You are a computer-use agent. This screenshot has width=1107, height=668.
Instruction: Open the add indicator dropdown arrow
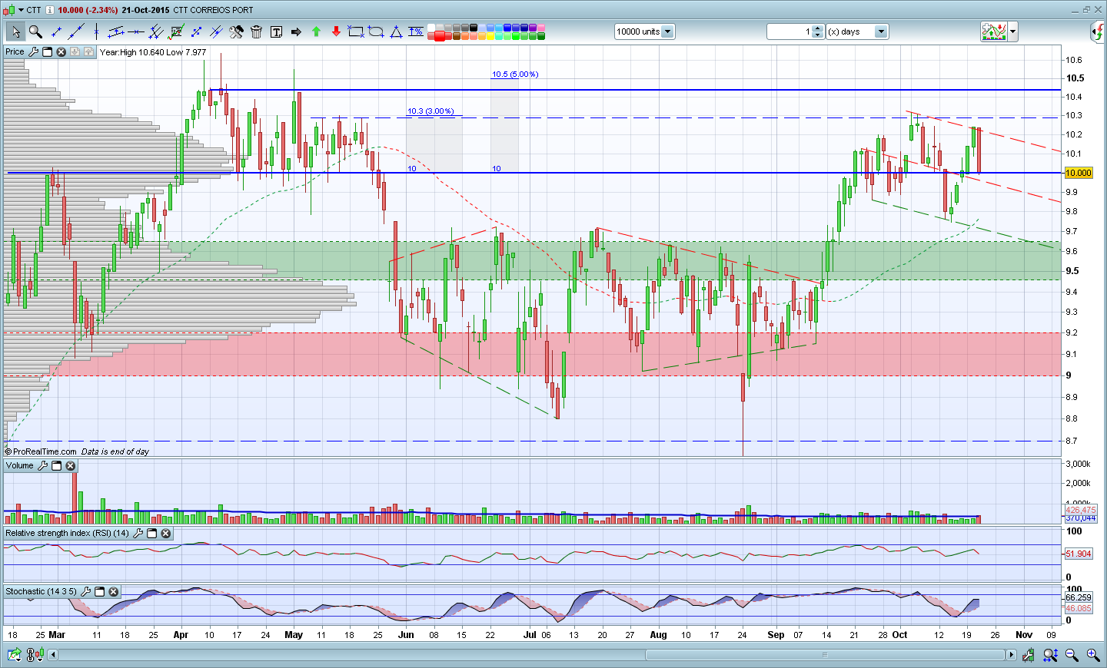click(1013, 31)
